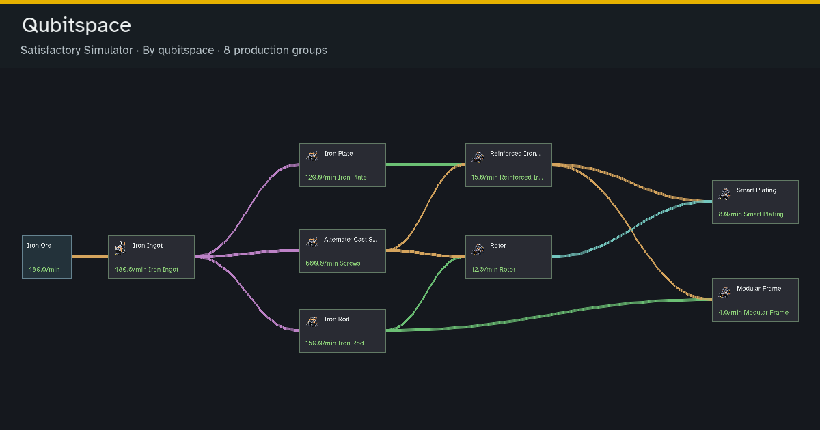
Task: Select the 600.0/min Screws value
Action: 333,263
